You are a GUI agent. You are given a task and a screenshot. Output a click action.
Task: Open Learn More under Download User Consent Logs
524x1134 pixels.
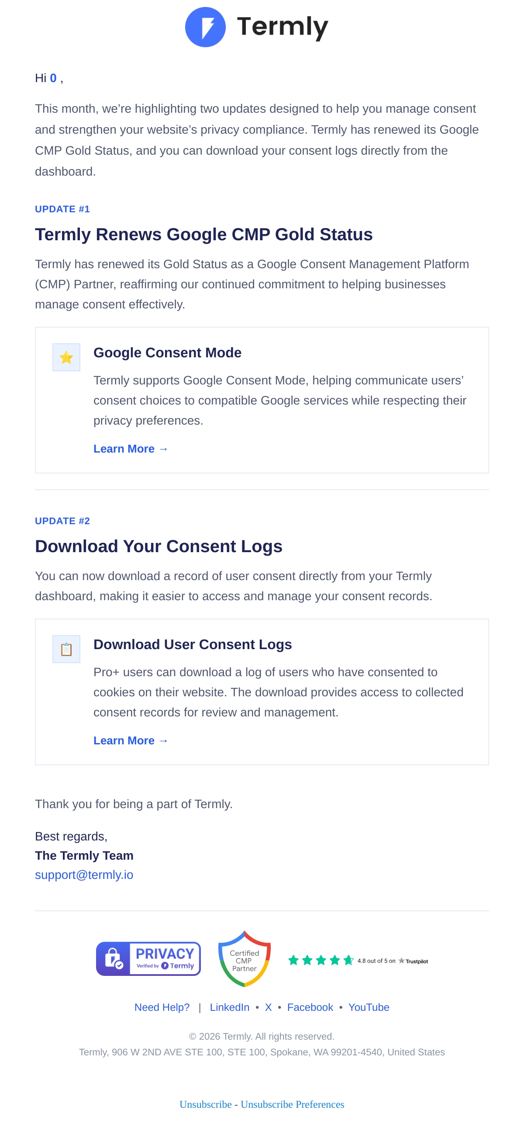pos(131,740)
